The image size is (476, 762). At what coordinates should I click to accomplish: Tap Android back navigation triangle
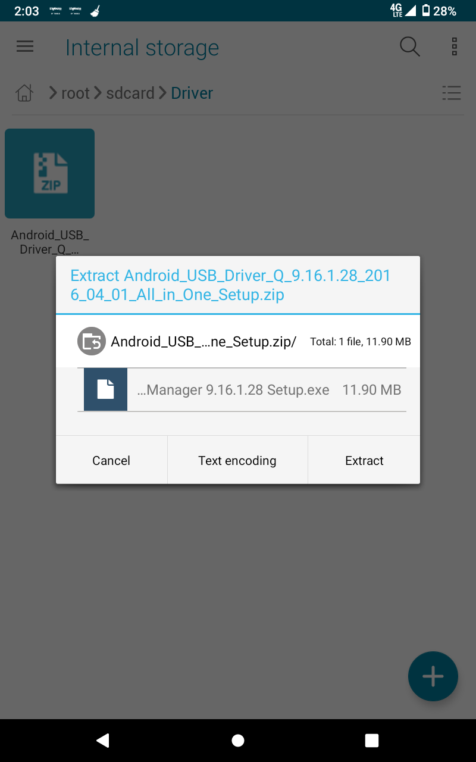(103, 741)
